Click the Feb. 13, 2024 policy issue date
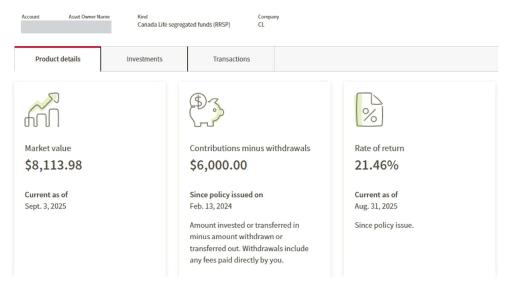506x285 pixels. [x=211, y=206]
